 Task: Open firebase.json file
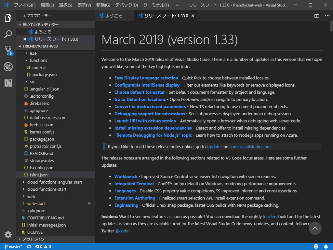pyautogui.click(x=56, y=125)
